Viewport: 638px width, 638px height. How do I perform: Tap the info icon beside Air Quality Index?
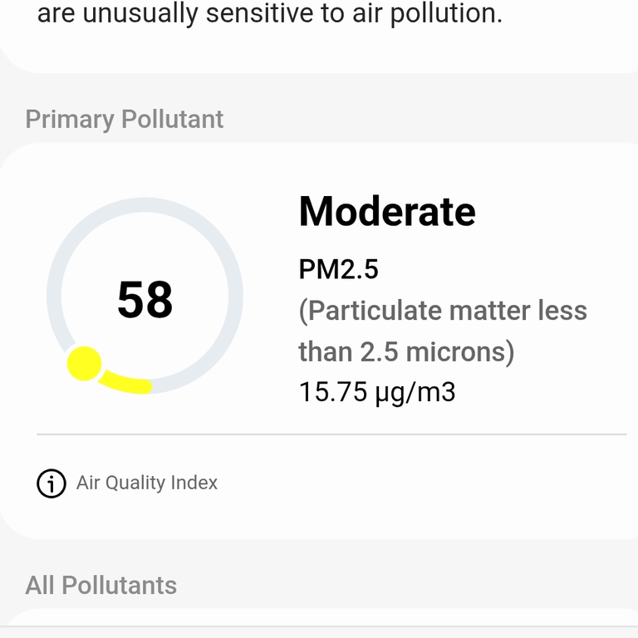point(52,483)
